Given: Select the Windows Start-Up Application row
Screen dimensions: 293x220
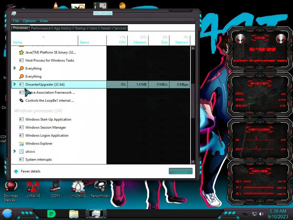Looking at the screenshot, I should click(x=101, y=119).
